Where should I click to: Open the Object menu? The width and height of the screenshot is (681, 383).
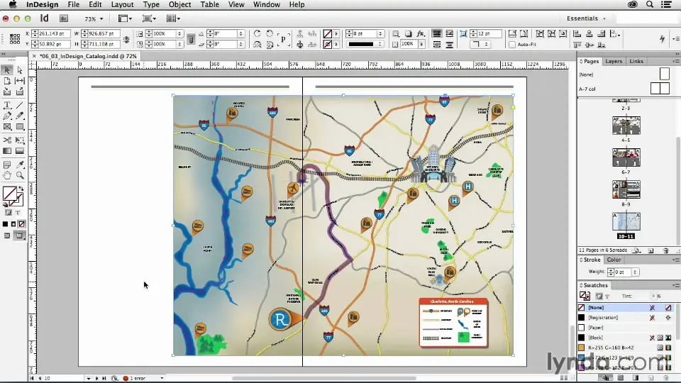pyautogui.click(x=179, y=5)
